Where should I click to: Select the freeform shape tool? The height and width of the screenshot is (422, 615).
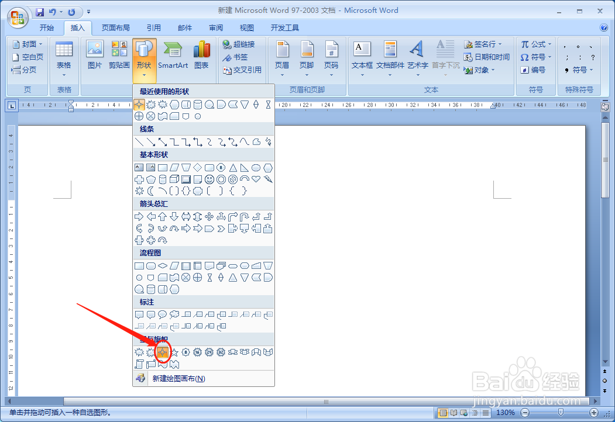[256, 142]
